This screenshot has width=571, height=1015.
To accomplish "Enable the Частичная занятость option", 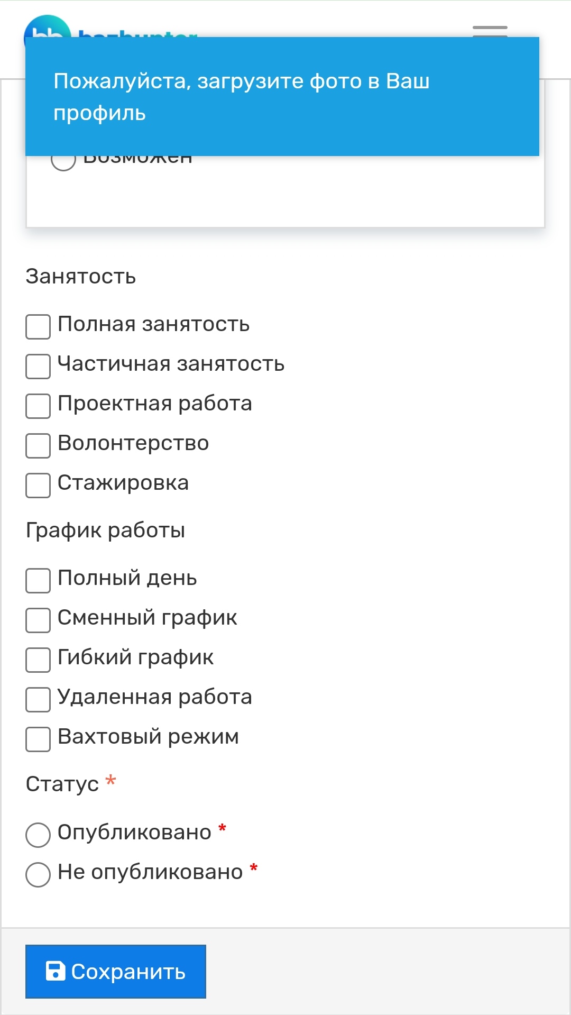I will [38, 366].
